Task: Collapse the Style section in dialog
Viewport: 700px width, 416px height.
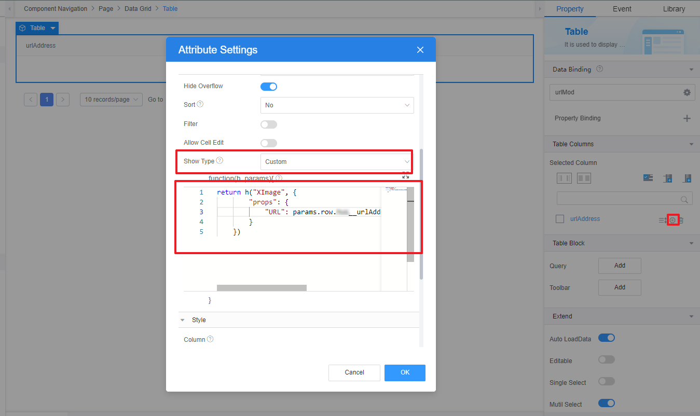Action: tap(183, 320)
